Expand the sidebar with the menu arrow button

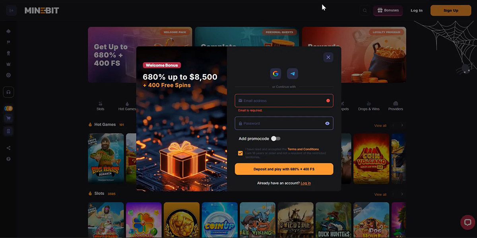point(11,10)
